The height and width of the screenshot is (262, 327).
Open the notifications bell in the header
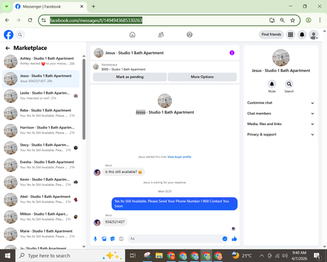pos(302,35)
